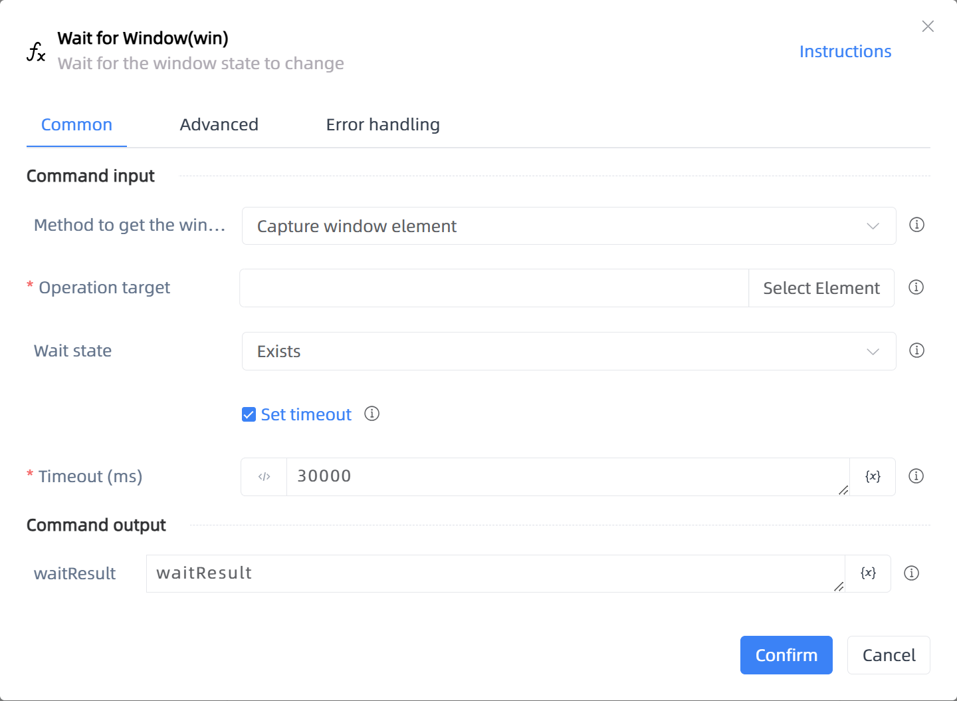Insert variable using {x} in Timeout field
Screen dimensions: 957x701
pyautogui.click(x=873, y=477)
